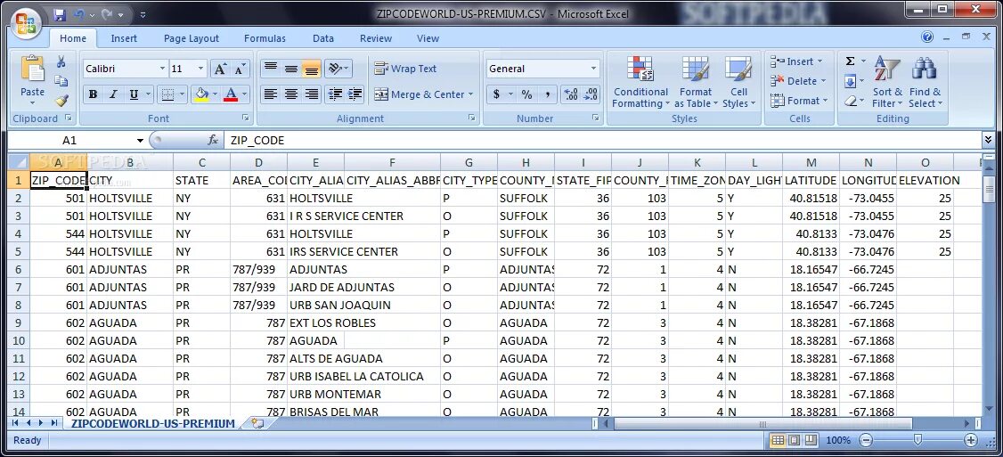Screen dimensions: 1003x457
Task: Customize Quick Access Toolbar dropdown
Action: 143,14
